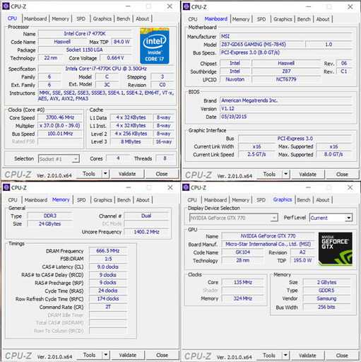361x362 pixels.
Task: Open About tab in the CPU tab window
Action: (142, 18)
